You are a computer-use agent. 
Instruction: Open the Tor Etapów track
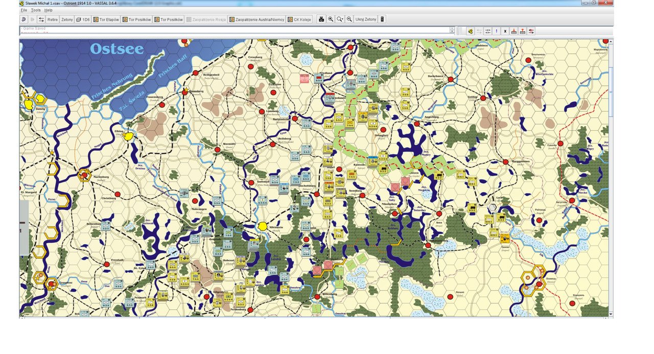[x=106, y=19]
